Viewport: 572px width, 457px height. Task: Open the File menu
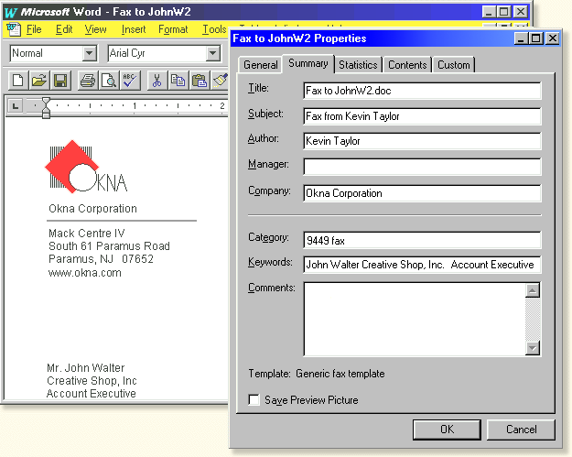(34, 29)
